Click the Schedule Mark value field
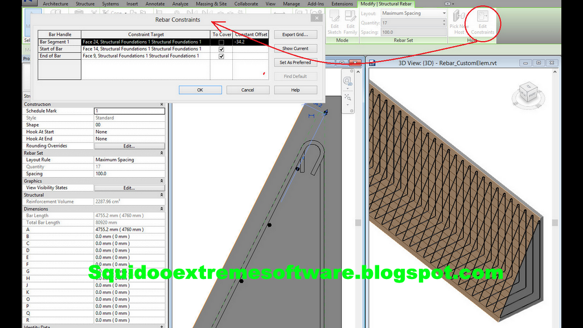 tap(129, 111)
